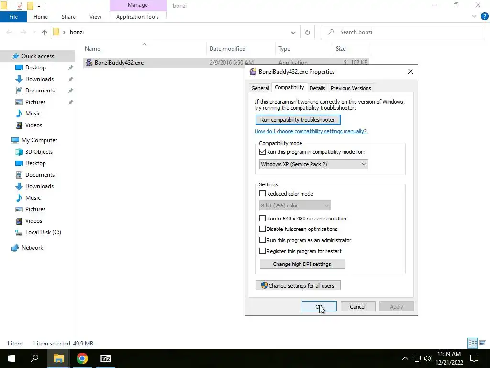Refresh the bonzi folder view
This screenshot has width=490, height=368.
pyautogui.click(x=308, y=32)
